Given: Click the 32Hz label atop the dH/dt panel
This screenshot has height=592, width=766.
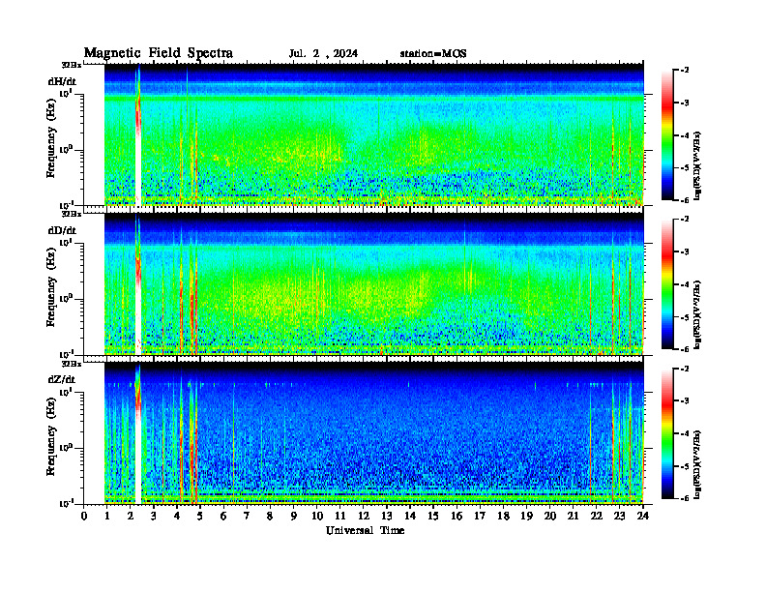Looking at the screenshot, I should pos(72,65).
